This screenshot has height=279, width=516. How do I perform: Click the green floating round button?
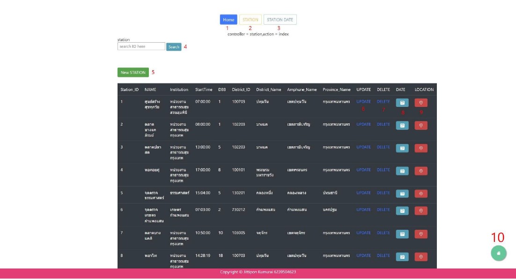[x=499, y=253]
